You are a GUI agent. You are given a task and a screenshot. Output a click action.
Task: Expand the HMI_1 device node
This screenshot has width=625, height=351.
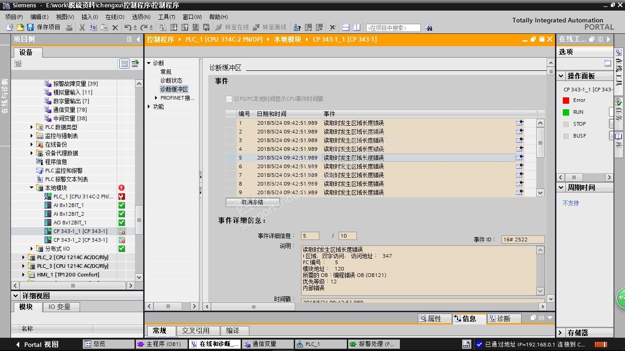pyautogui.click(x=23, y=275)
